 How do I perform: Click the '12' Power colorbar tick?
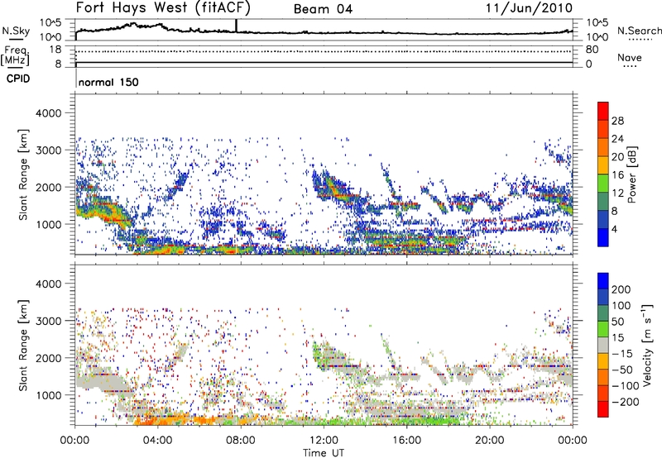[x=617, y=193]
